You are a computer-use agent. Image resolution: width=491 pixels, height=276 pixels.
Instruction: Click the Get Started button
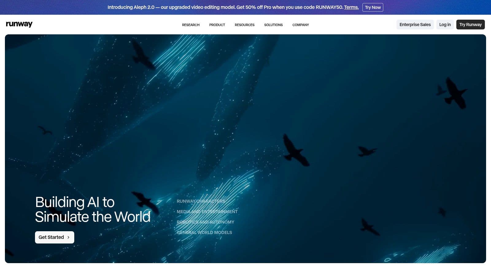(x=55, y=237)
